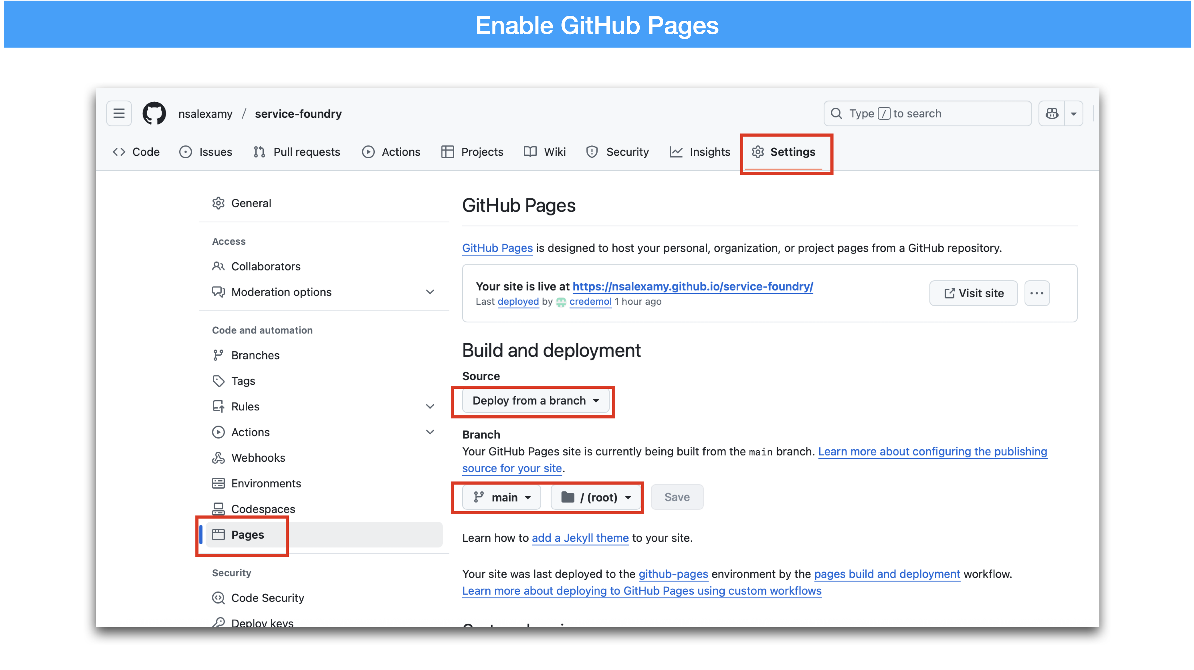Open the main branch selector dropdown
The image size is (1194, 670).
coord(501,497)
